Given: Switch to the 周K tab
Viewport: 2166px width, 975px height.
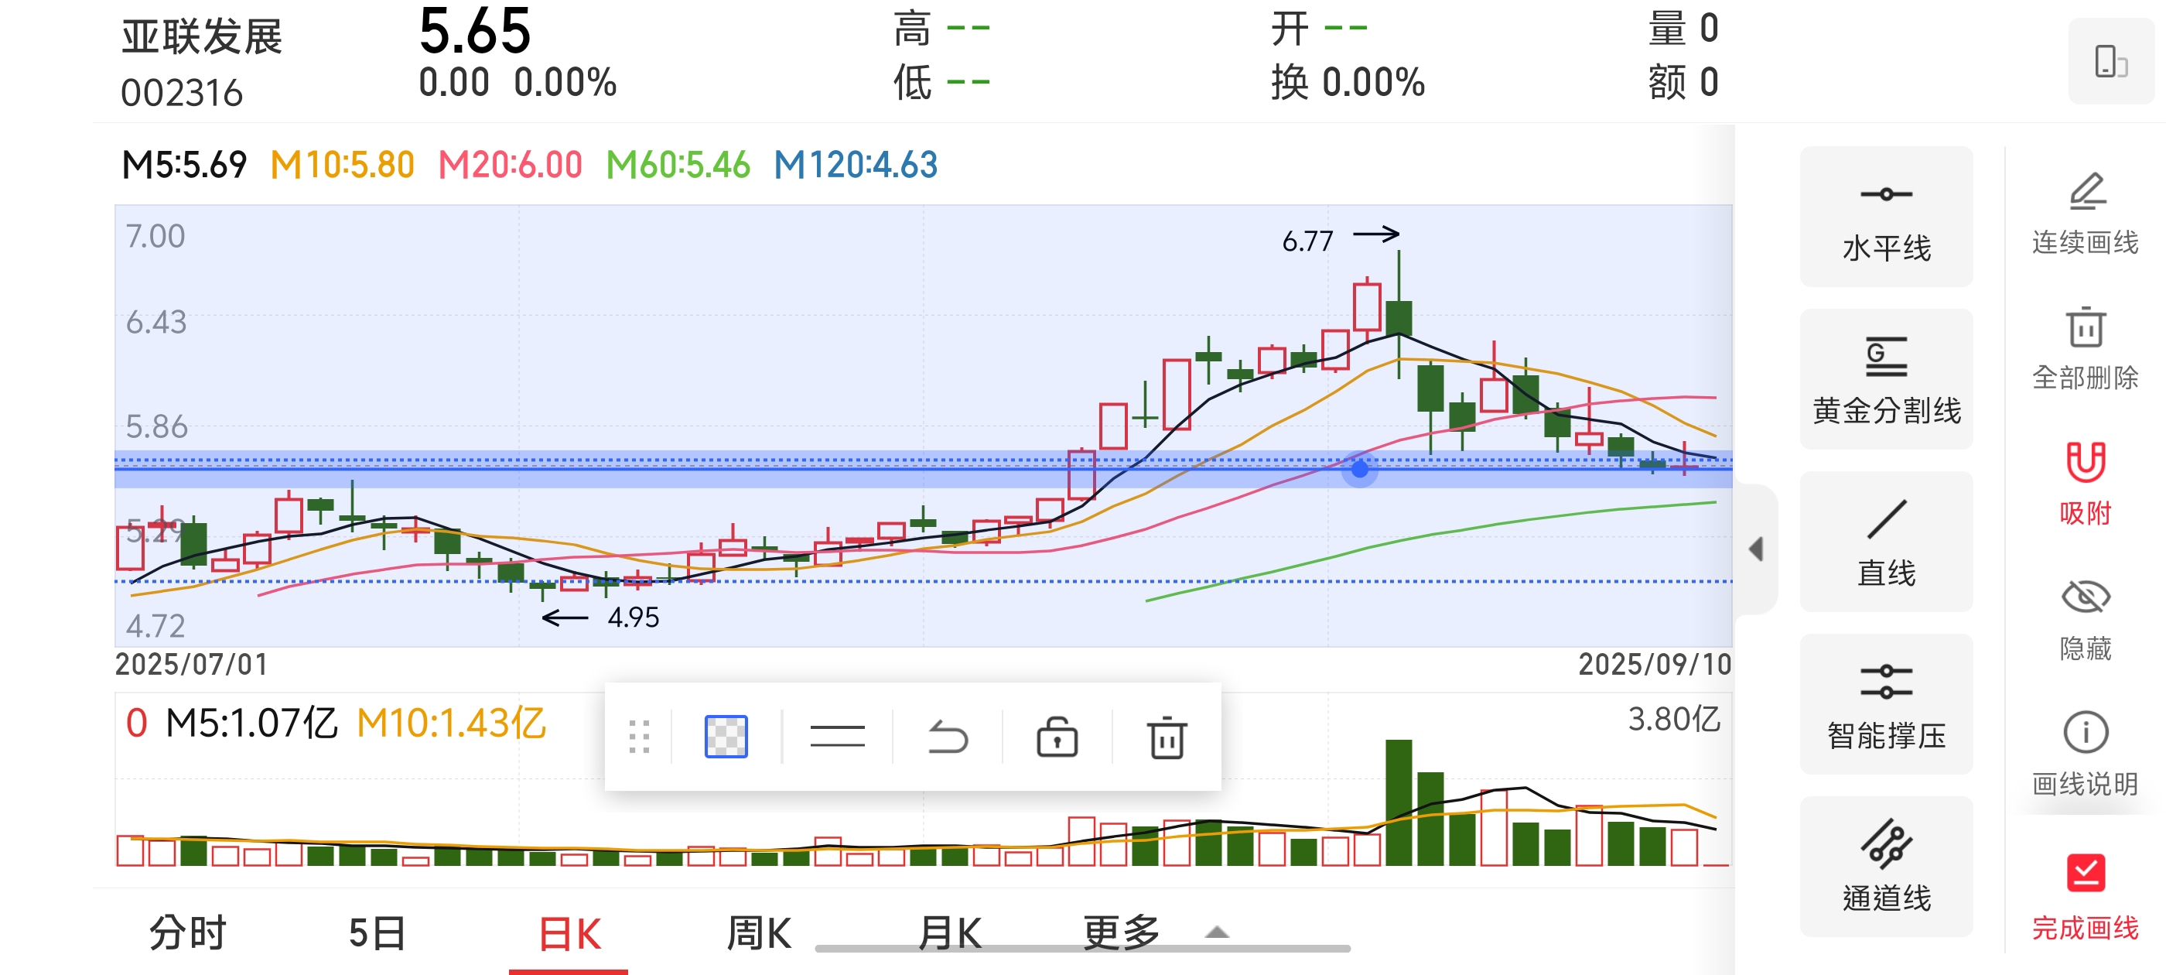Looking at the screenshot, I should point(758,933).
